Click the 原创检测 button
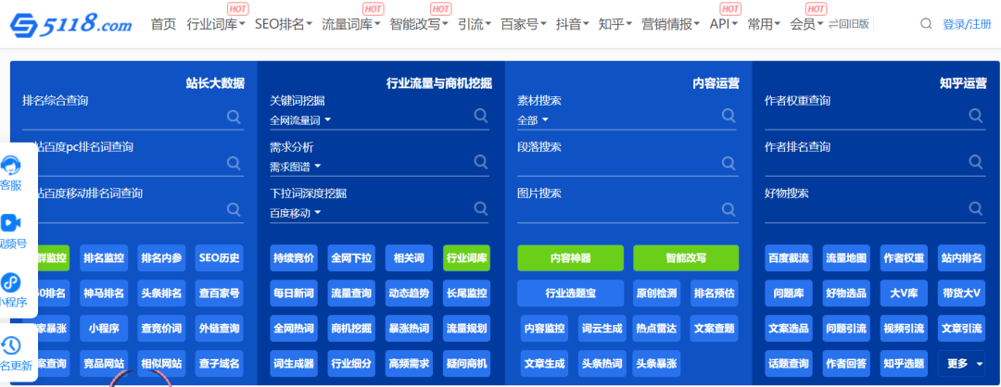1001x387 pixels. (656, 293)
